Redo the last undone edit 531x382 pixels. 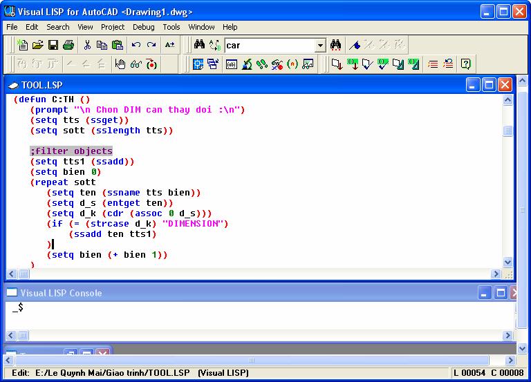tap(151, 45)
